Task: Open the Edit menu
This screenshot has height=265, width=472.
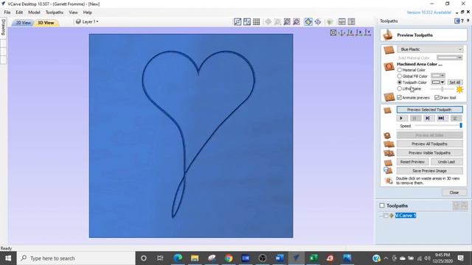Action: [19, 13]
